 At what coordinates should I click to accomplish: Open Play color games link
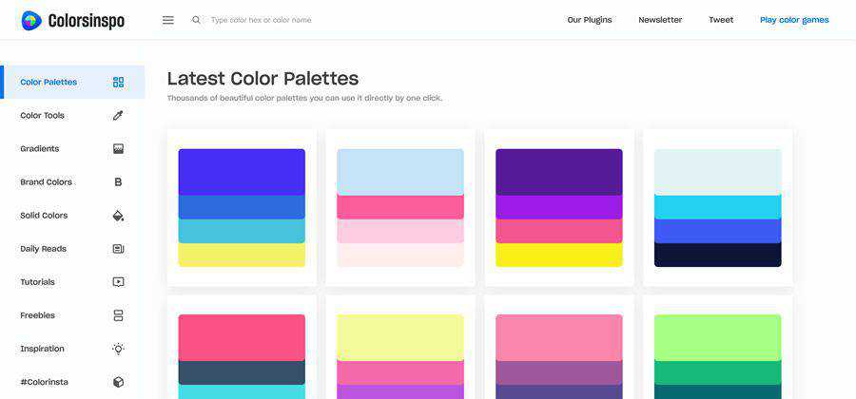point(794,20)
